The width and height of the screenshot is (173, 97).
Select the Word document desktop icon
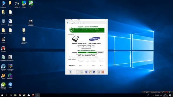[x=10, y=22]
